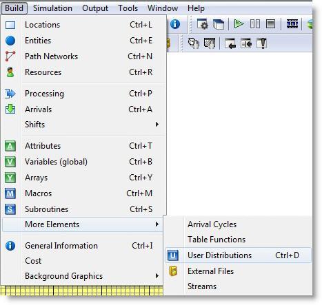Click the green Play simulation icon

tap(239, 23)
